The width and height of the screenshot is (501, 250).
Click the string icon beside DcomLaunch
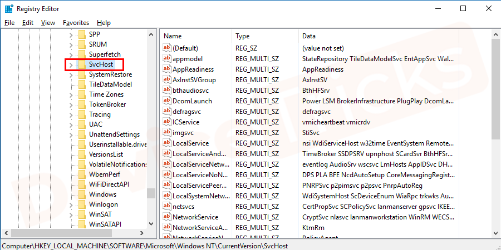(167, 101)
